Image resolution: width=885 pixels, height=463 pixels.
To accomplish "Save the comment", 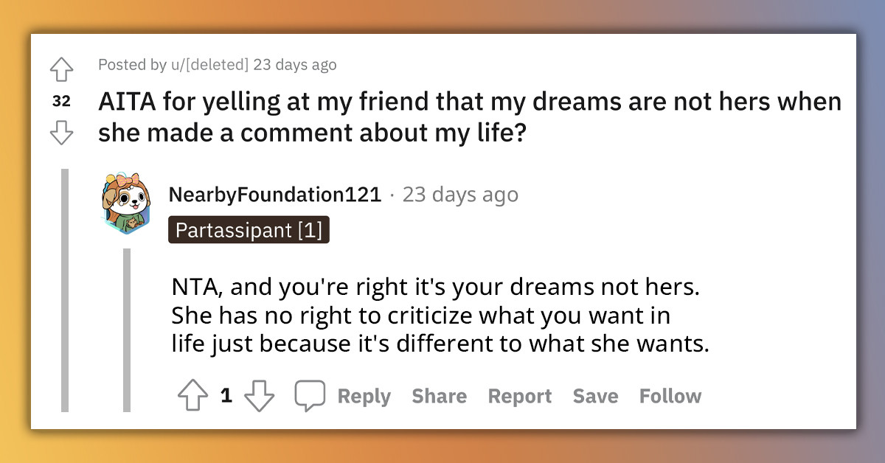I will click(595, 396).
